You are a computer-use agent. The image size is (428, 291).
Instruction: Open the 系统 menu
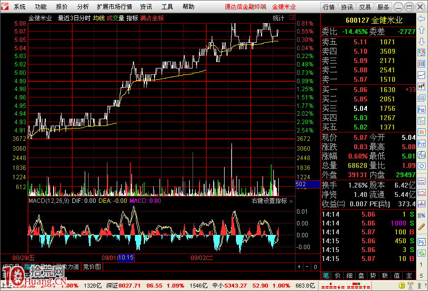19,6
